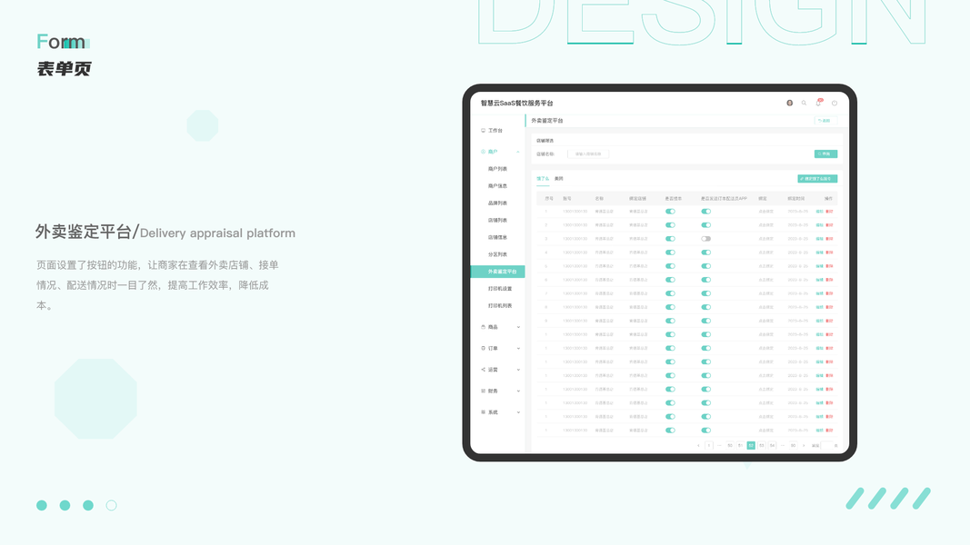
Task: Open the notification bell with red badge
Action: coord(818,103)
